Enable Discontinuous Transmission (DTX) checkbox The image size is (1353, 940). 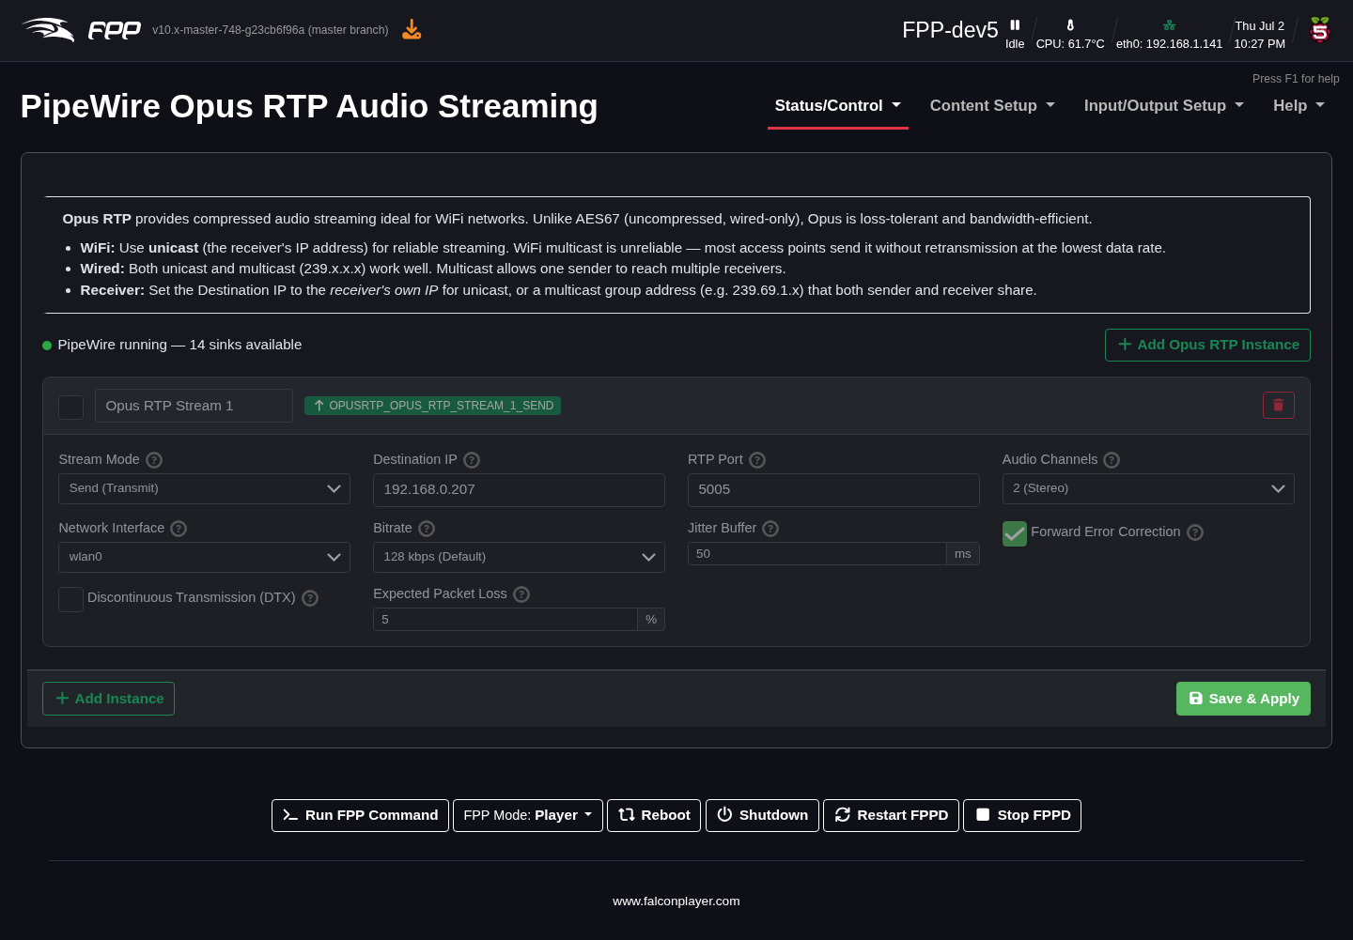[x=70, y=599]
